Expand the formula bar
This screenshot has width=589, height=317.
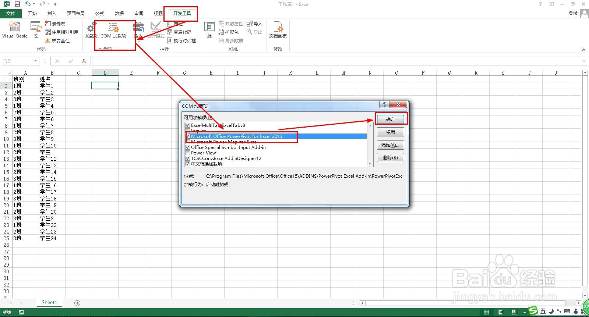point(584,61)
